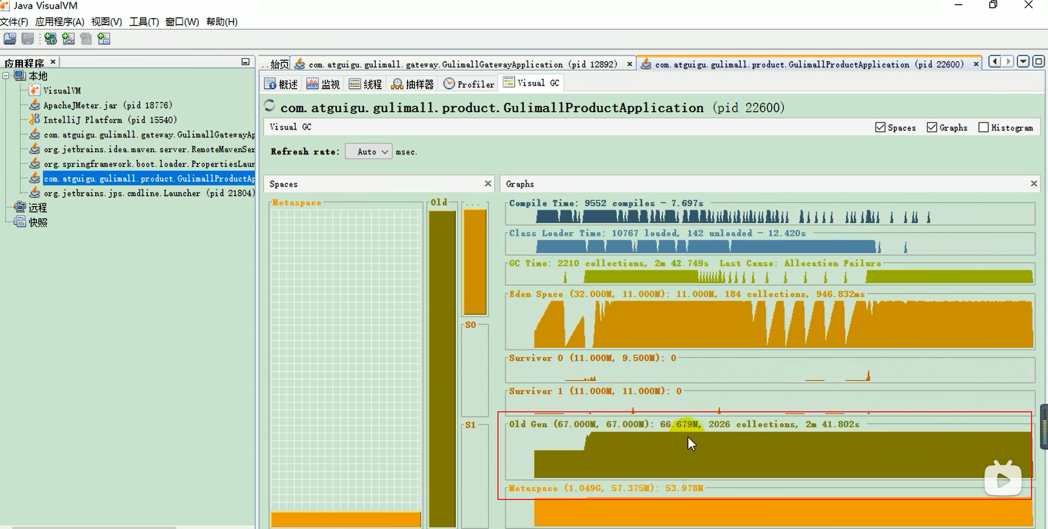Toggle the Graphs checkbox
The width and height of the screenshot is (1048, 529).
coord(932,127)
